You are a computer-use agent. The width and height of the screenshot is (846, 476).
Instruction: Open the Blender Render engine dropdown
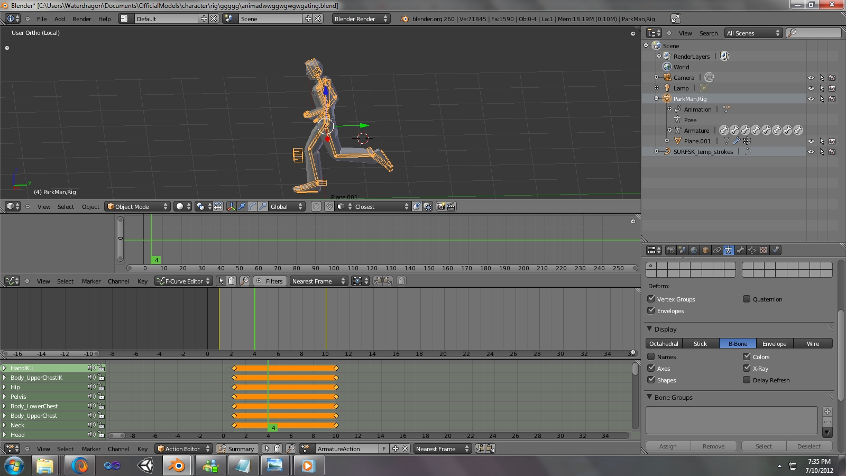pos(361,19)
